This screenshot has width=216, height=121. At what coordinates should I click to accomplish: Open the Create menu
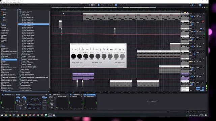pyautogui.click(x=7, y=3)
